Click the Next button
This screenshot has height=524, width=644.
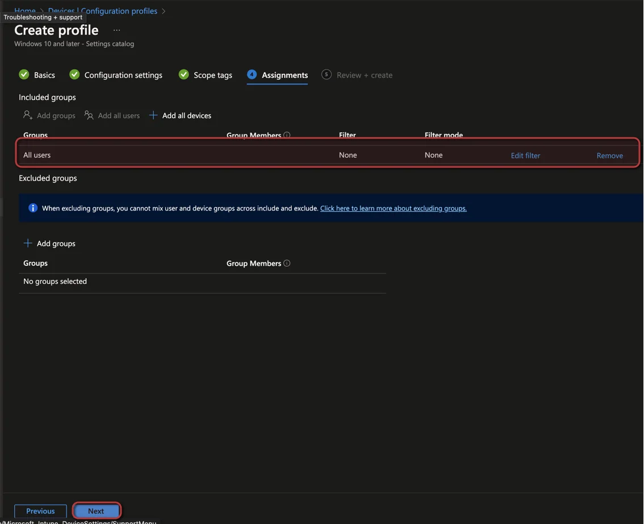[96, 511]
